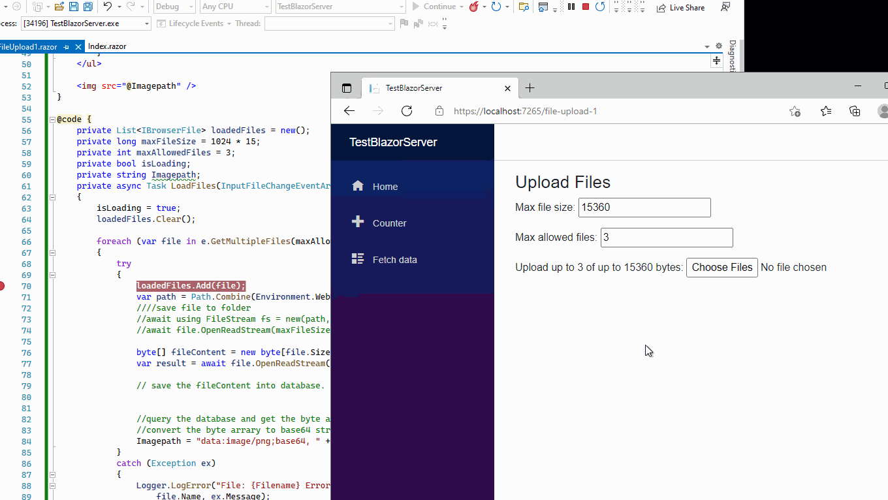Collapse the foreach block at line 67
Viewport: 888px width, 500px height.
pyautogui.click(x=52, y=253)
